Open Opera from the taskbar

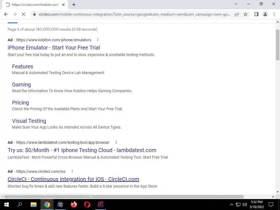(87, 205)
